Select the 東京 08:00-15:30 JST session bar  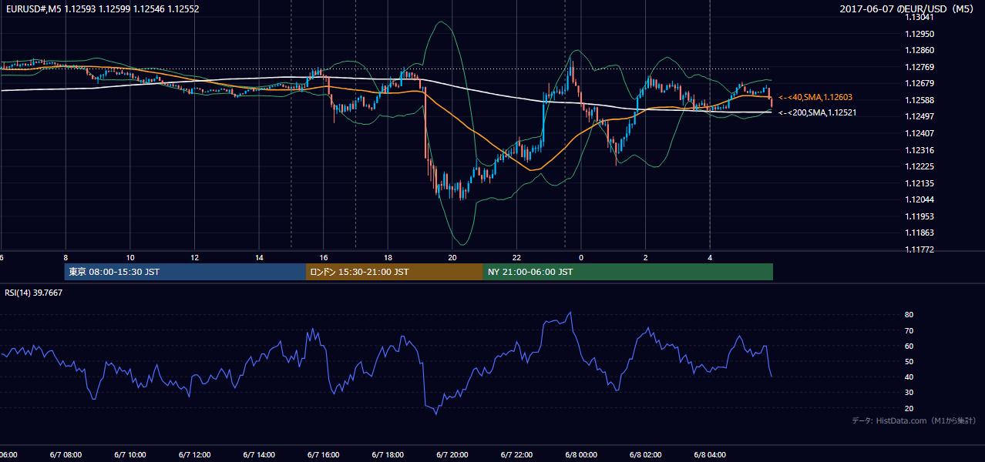coord(185,272)
